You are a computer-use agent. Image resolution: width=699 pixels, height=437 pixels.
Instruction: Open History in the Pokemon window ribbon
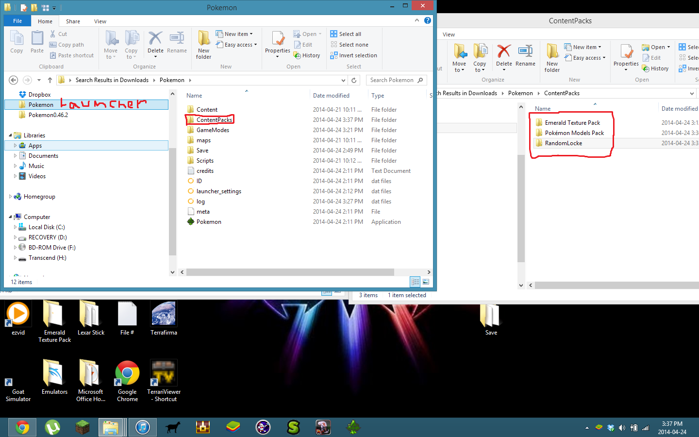307,55
